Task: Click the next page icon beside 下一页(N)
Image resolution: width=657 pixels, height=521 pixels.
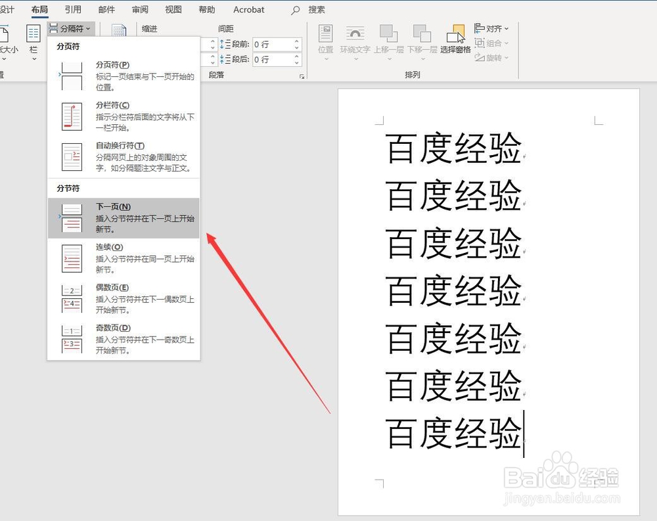Action: point(72,218)
